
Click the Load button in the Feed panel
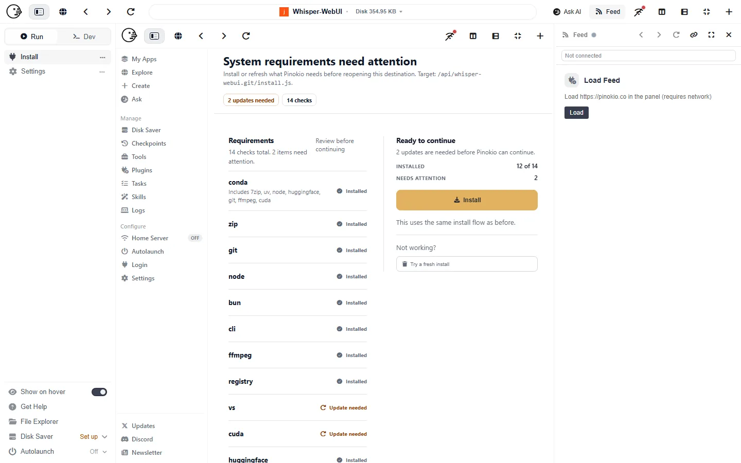(x=576, y=113)
